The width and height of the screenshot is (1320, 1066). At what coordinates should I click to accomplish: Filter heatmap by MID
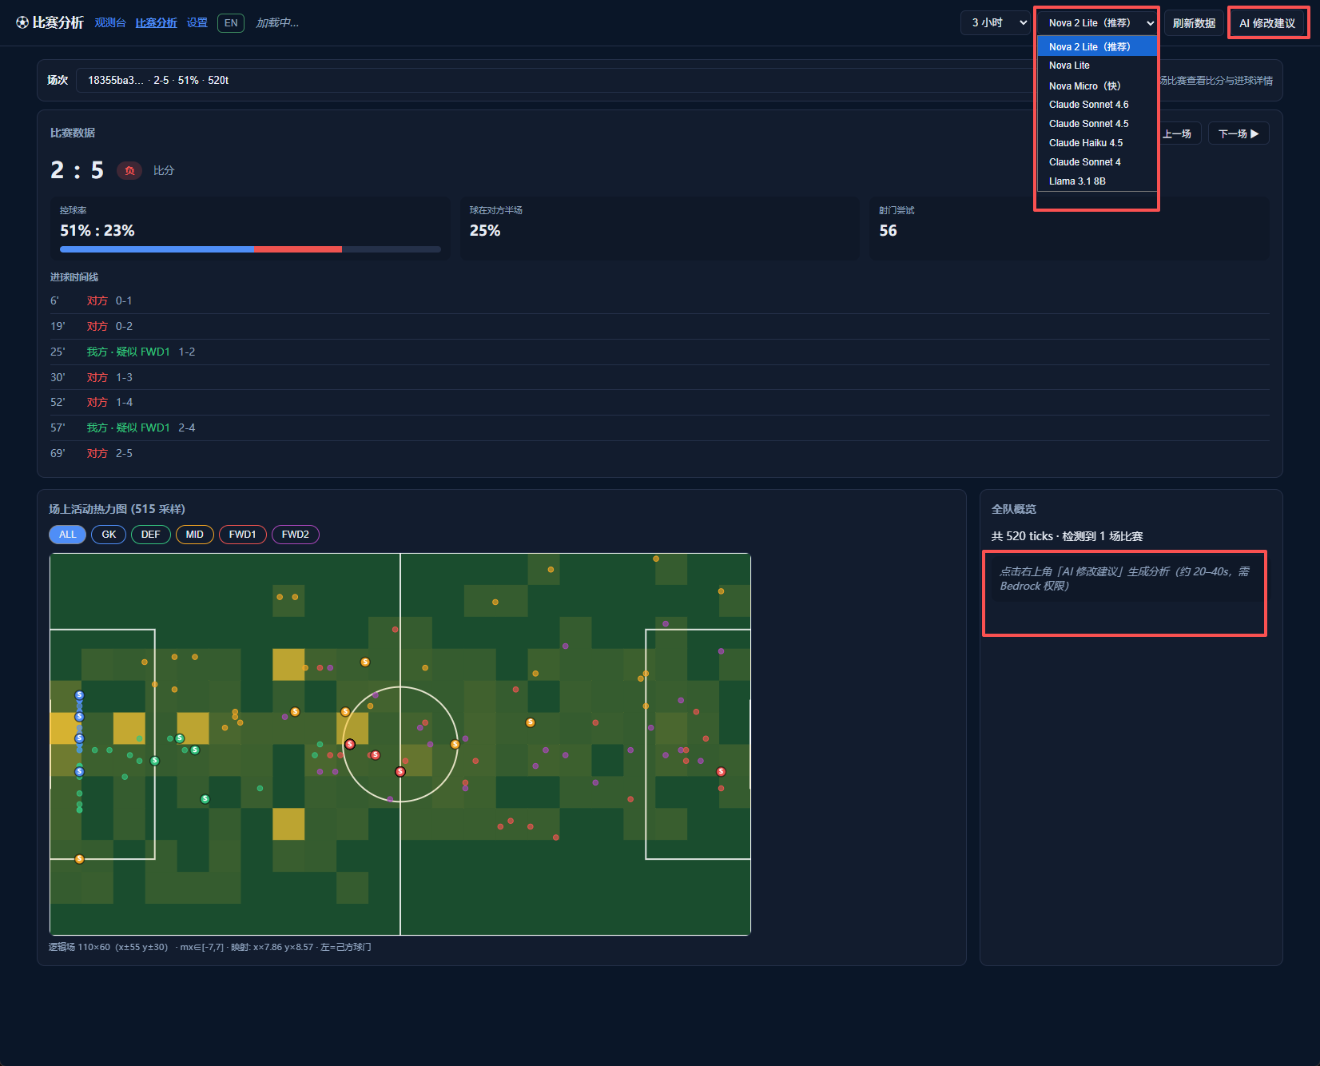tap(195, 535)
